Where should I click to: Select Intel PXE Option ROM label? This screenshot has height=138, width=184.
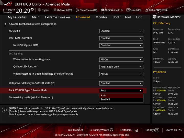point(26,45)
